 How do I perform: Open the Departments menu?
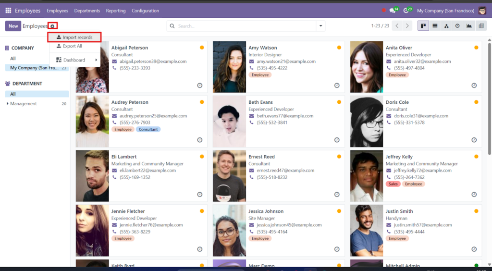tap(87, 11)
